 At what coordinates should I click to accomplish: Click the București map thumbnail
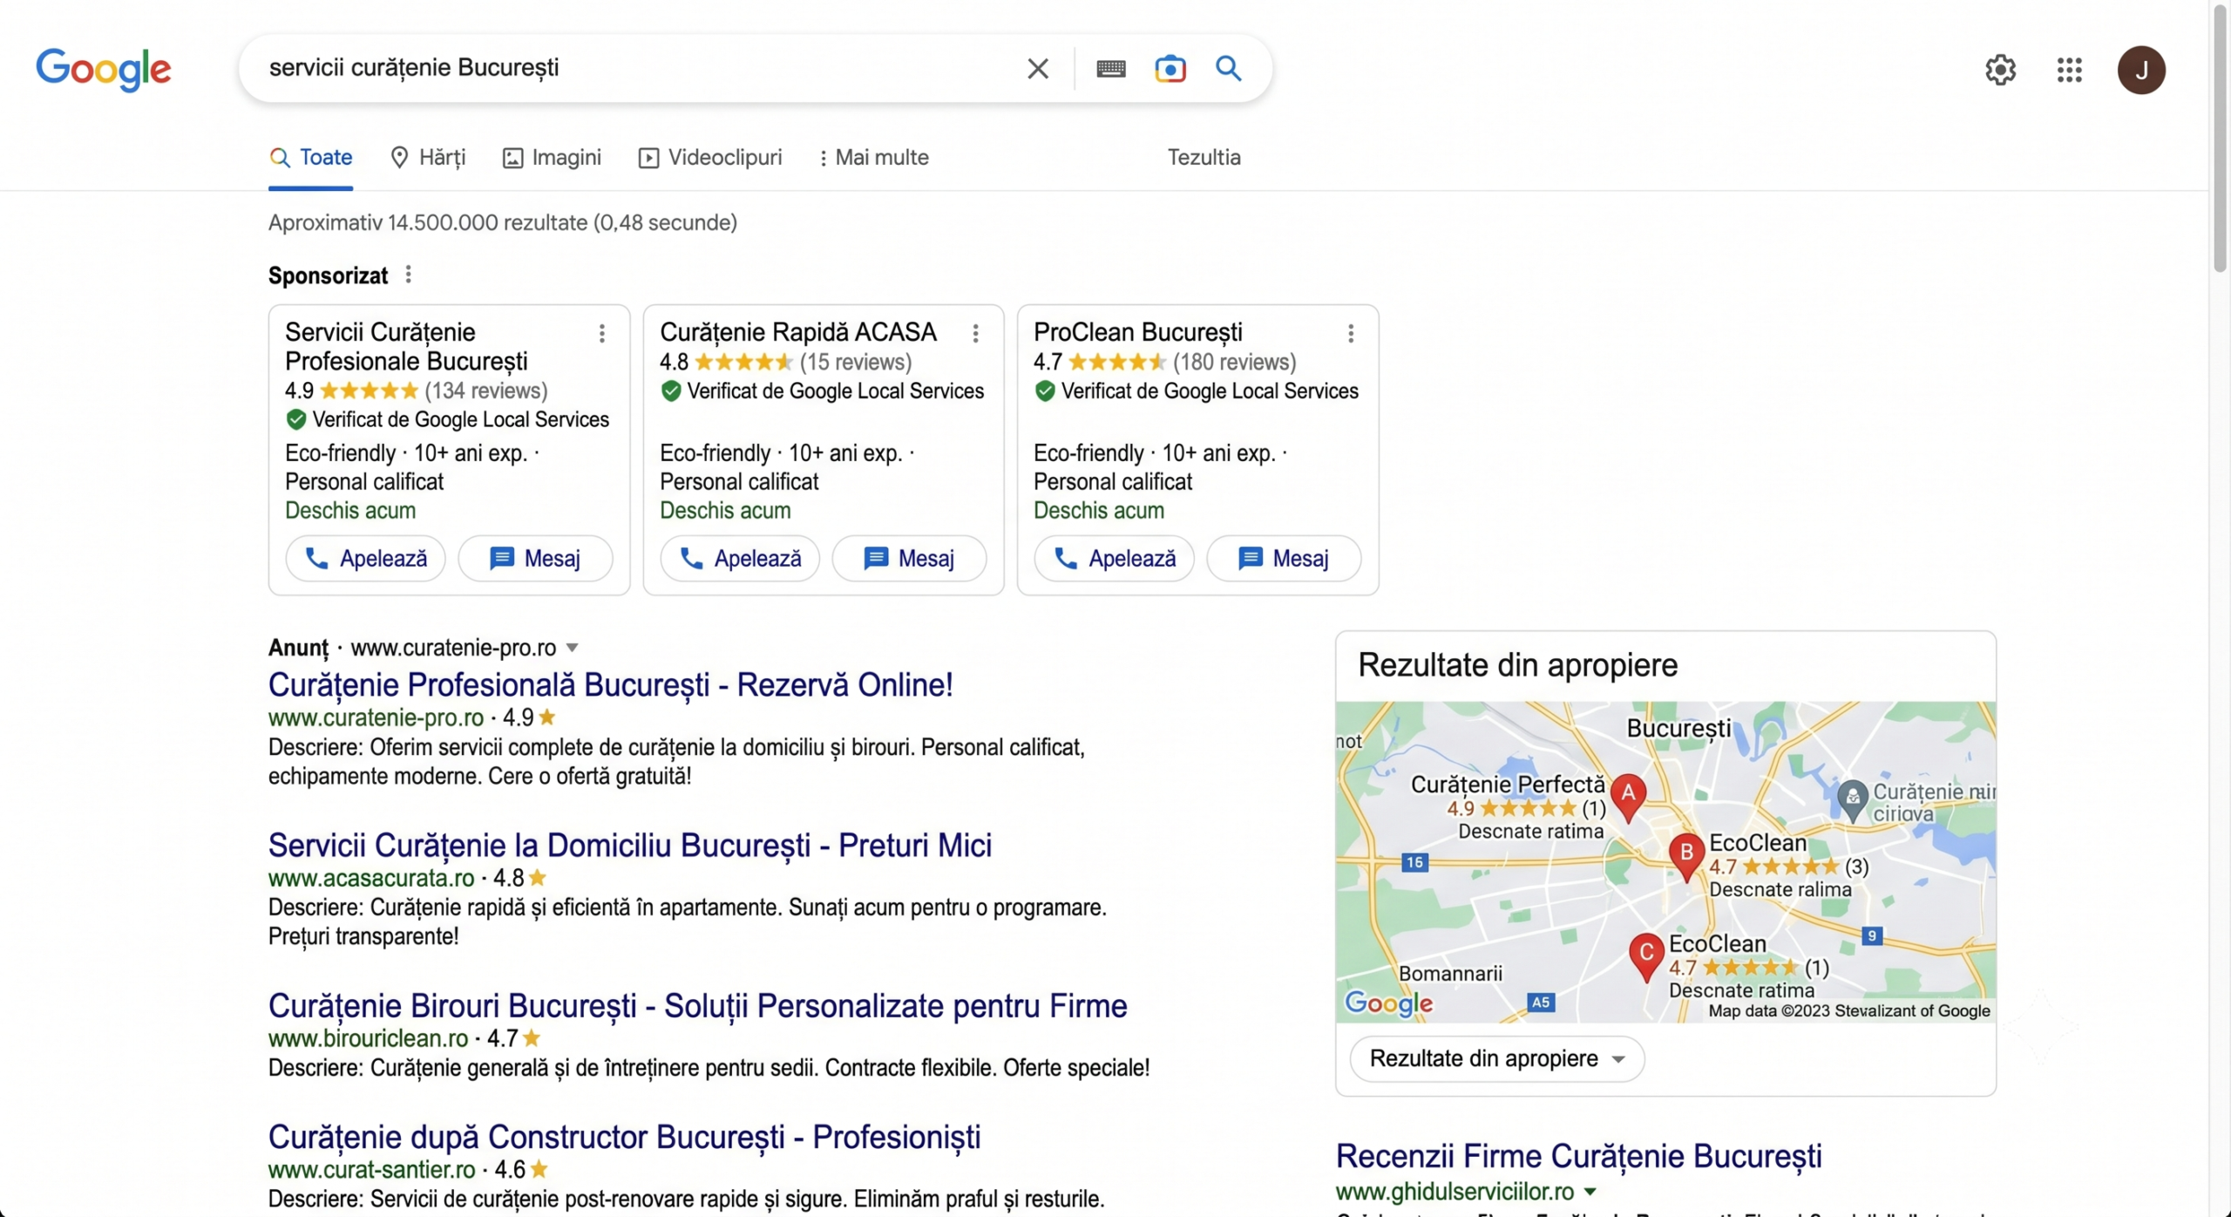pos(1665,861)
